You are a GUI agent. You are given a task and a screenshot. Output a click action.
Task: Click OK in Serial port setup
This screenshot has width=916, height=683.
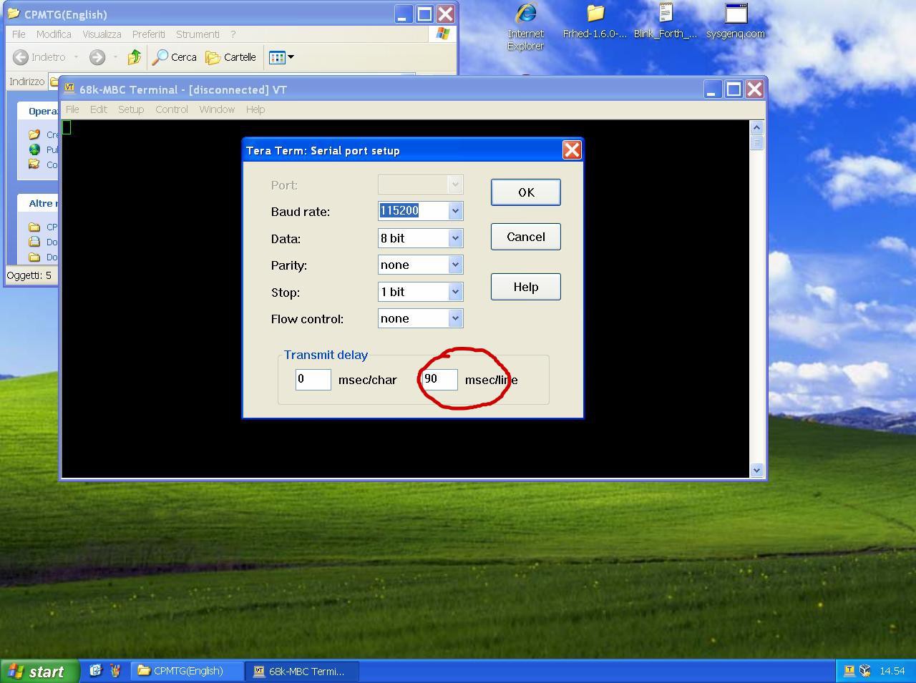(x=525, y=192)
